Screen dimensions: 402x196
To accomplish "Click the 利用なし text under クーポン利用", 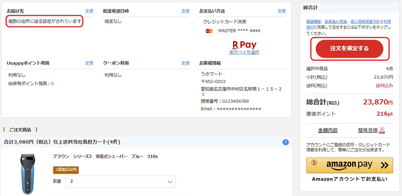I will (113, 75).
